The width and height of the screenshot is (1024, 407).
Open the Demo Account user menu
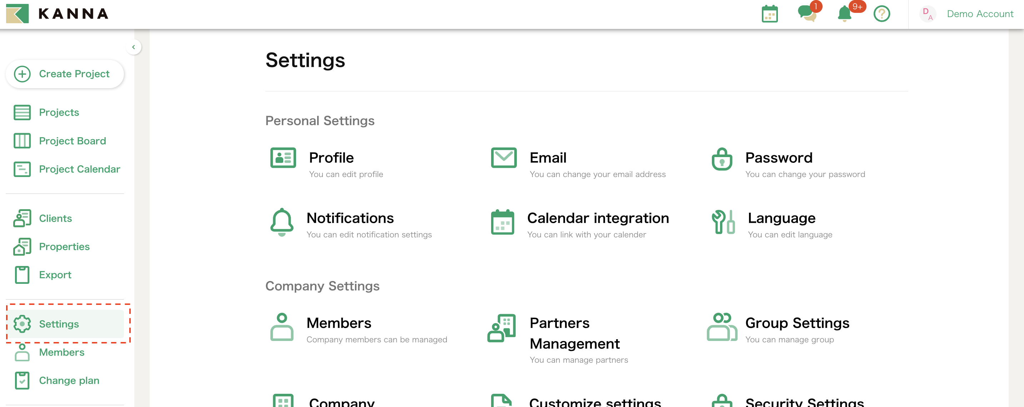(x=979, y=14)
